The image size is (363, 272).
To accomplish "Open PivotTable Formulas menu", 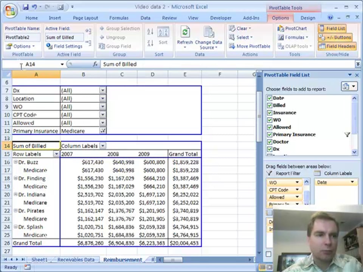I will 293,37.
